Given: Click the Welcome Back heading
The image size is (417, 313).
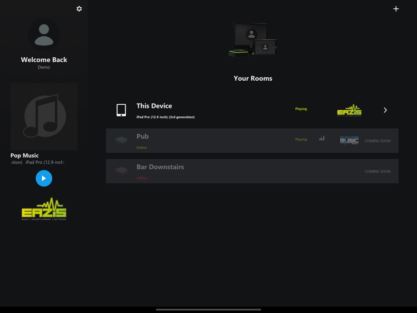Looking at the screenshot, I should pos(44,60).
